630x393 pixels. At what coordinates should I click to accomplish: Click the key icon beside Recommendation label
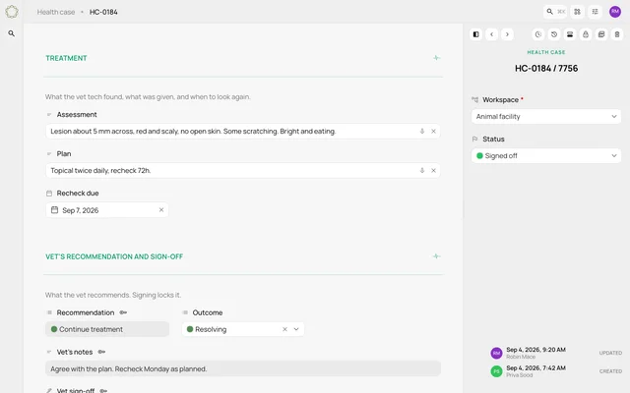pos(124,312)
